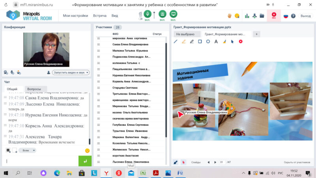Image resolution: width=316 pixels, height=178 pixels.
Task: Click the slide number field 31
Action: click(x=222, y=162)
